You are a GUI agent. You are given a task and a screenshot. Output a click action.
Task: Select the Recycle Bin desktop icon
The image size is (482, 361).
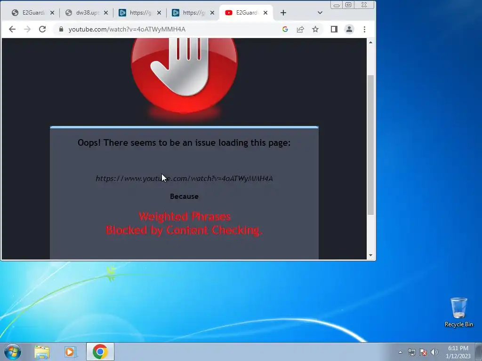point(458,312)
